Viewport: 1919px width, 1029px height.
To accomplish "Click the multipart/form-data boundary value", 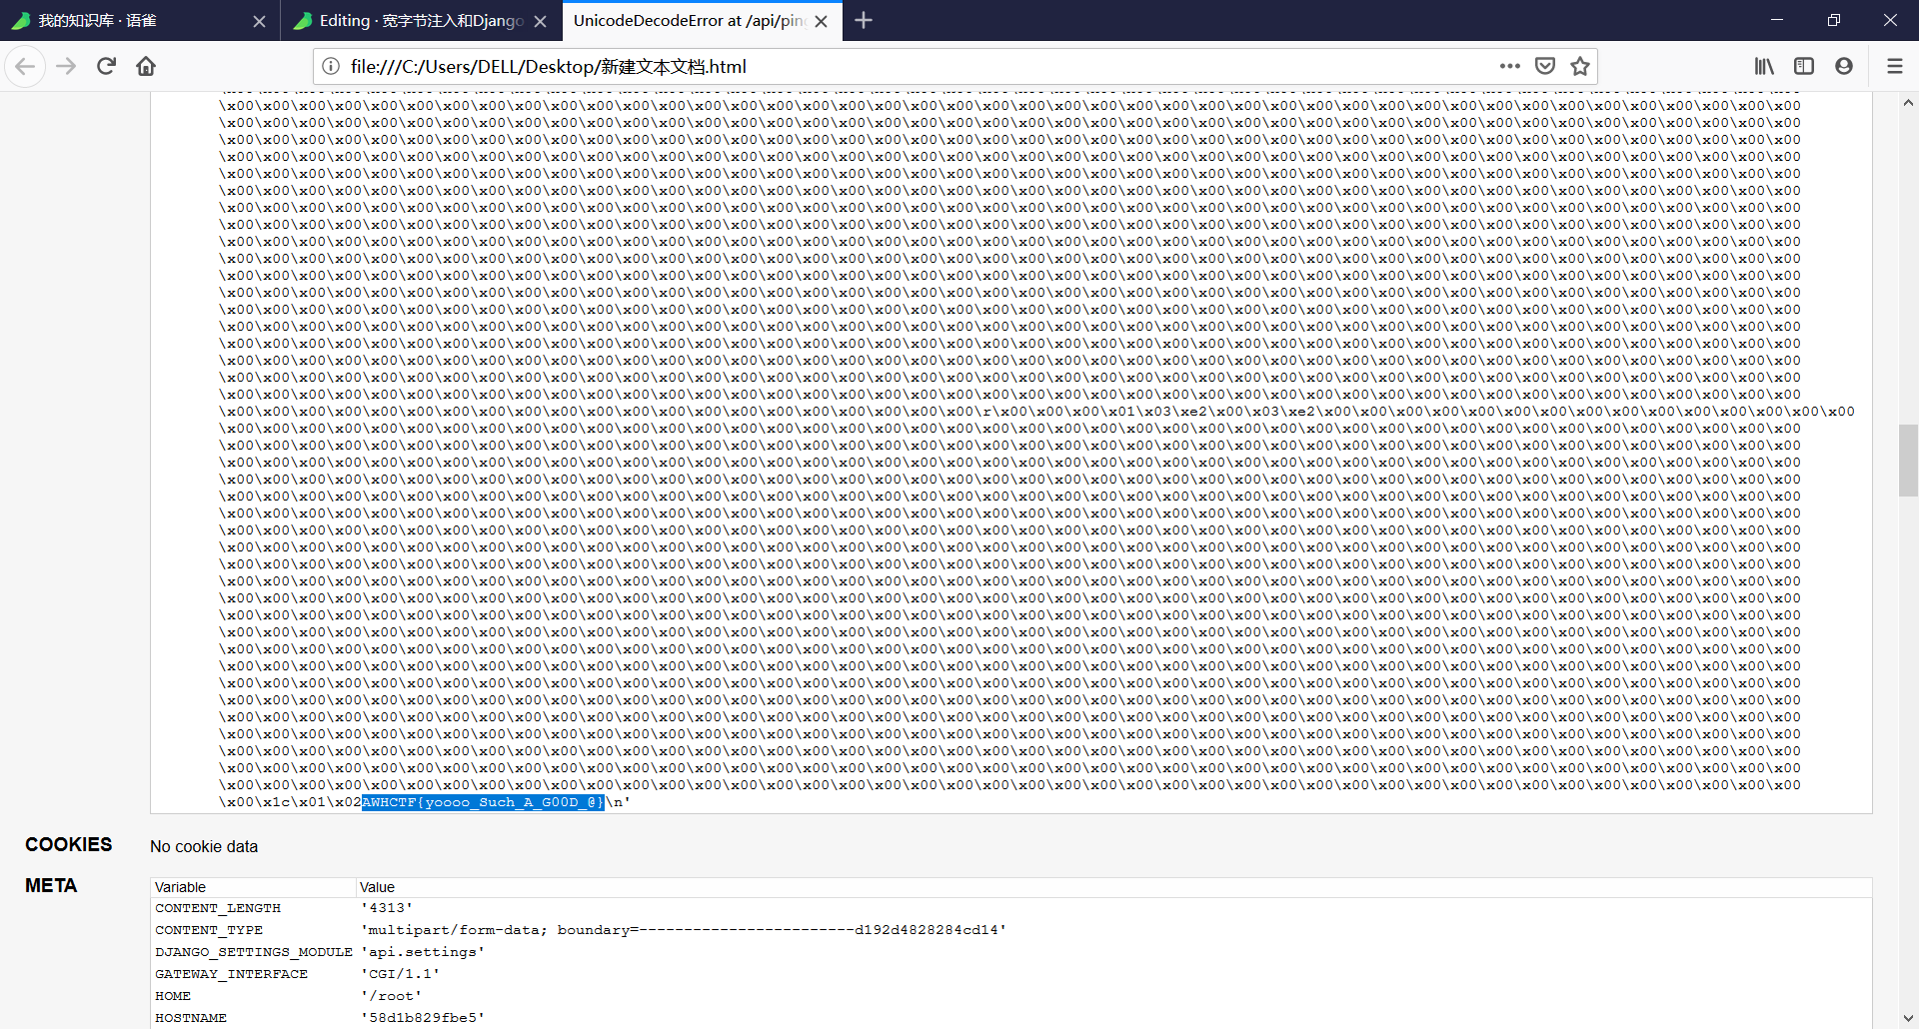I will pos(684,930).
